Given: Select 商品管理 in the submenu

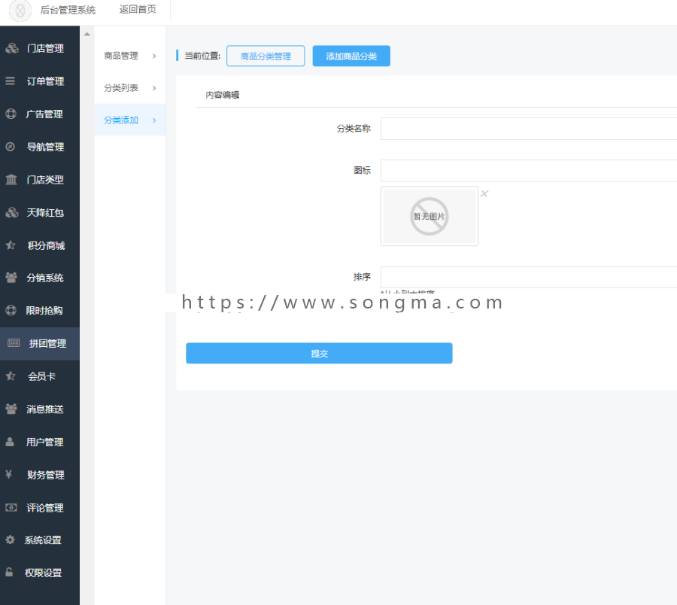Looking at the screenshot, I should point(121,56).
